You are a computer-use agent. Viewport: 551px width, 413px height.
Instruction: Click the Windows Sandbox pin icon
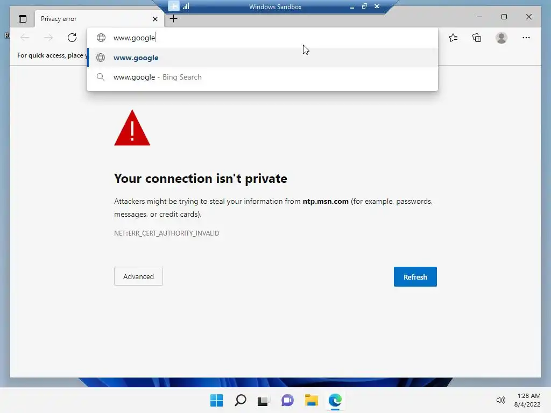[174, 6]
